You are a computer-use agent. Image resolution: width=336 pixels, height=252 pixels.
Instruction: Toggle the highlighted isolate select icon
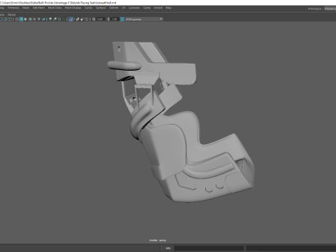[71, 19]
